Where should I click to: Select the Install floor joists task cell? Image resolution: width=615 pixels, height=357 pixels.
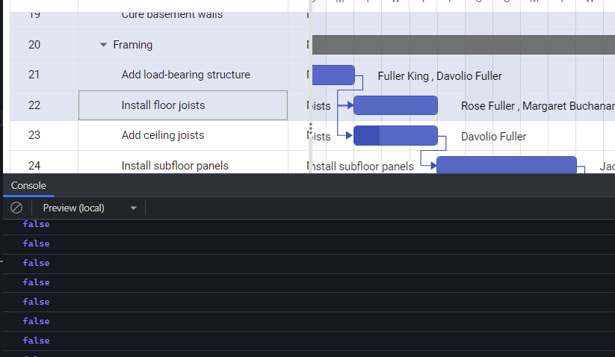(x=183, y=105)
